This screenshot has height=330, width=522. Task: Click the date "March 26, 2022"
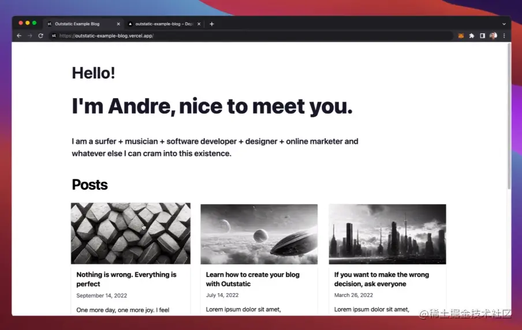353,295
